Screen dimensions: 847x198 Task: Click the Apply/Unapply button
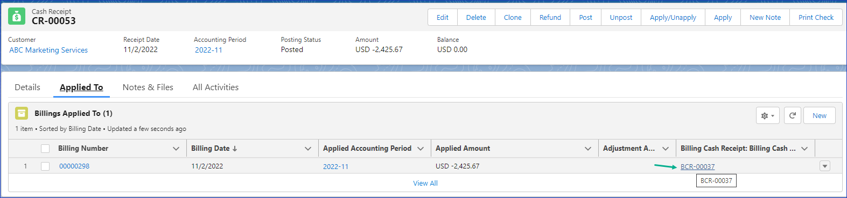point(673,17)
